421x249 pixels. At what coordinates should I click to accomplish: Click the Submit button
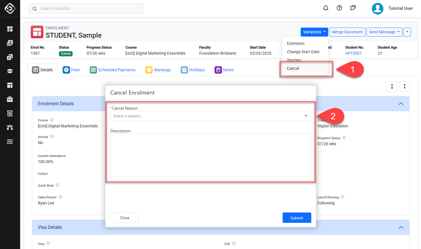[x=297, y=218]
